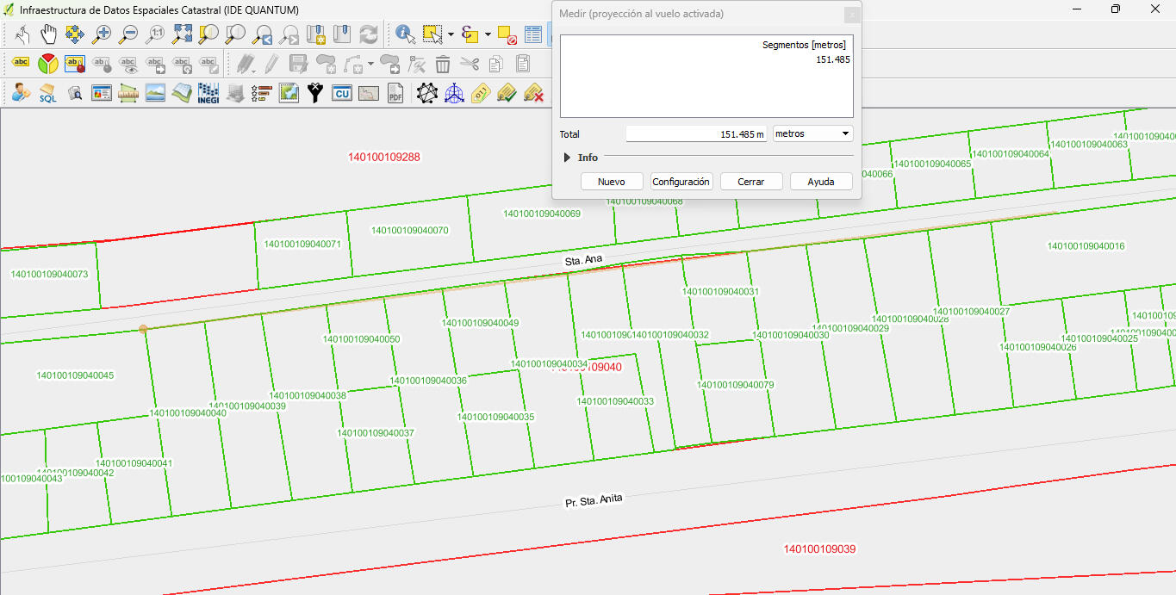Click the PDF export icon
Image resolution: width=1176 pixels, height=595 pixels.
point(395,93)
